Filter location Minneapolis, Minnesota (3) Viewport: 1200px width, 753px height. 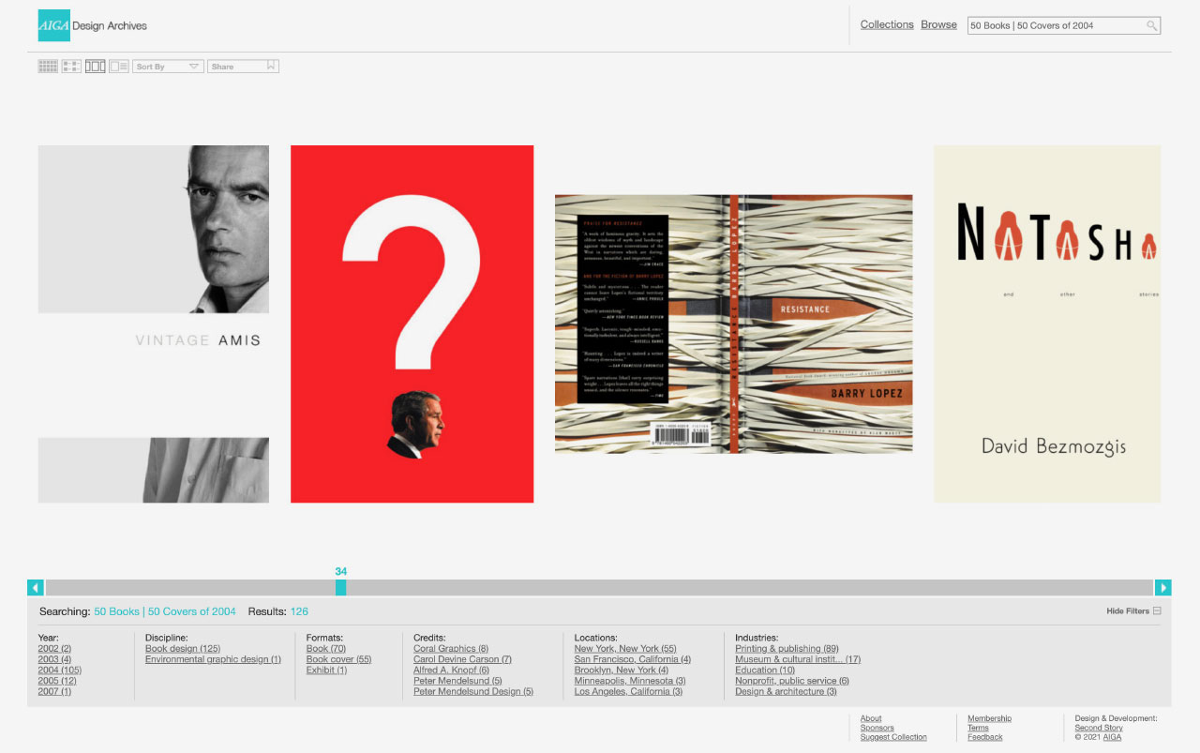(x=630, y=681)
